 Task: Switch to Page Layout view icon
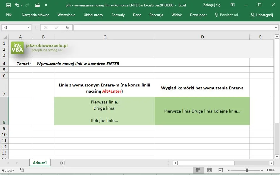209,170
